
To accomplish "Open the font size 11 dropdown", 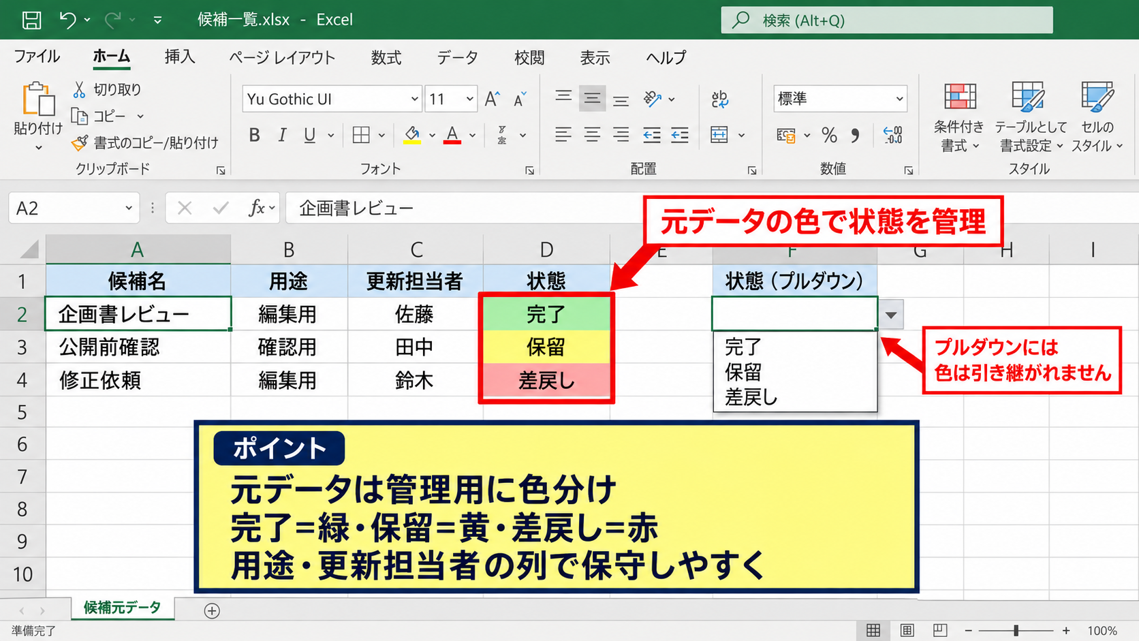I will point(469,99).
